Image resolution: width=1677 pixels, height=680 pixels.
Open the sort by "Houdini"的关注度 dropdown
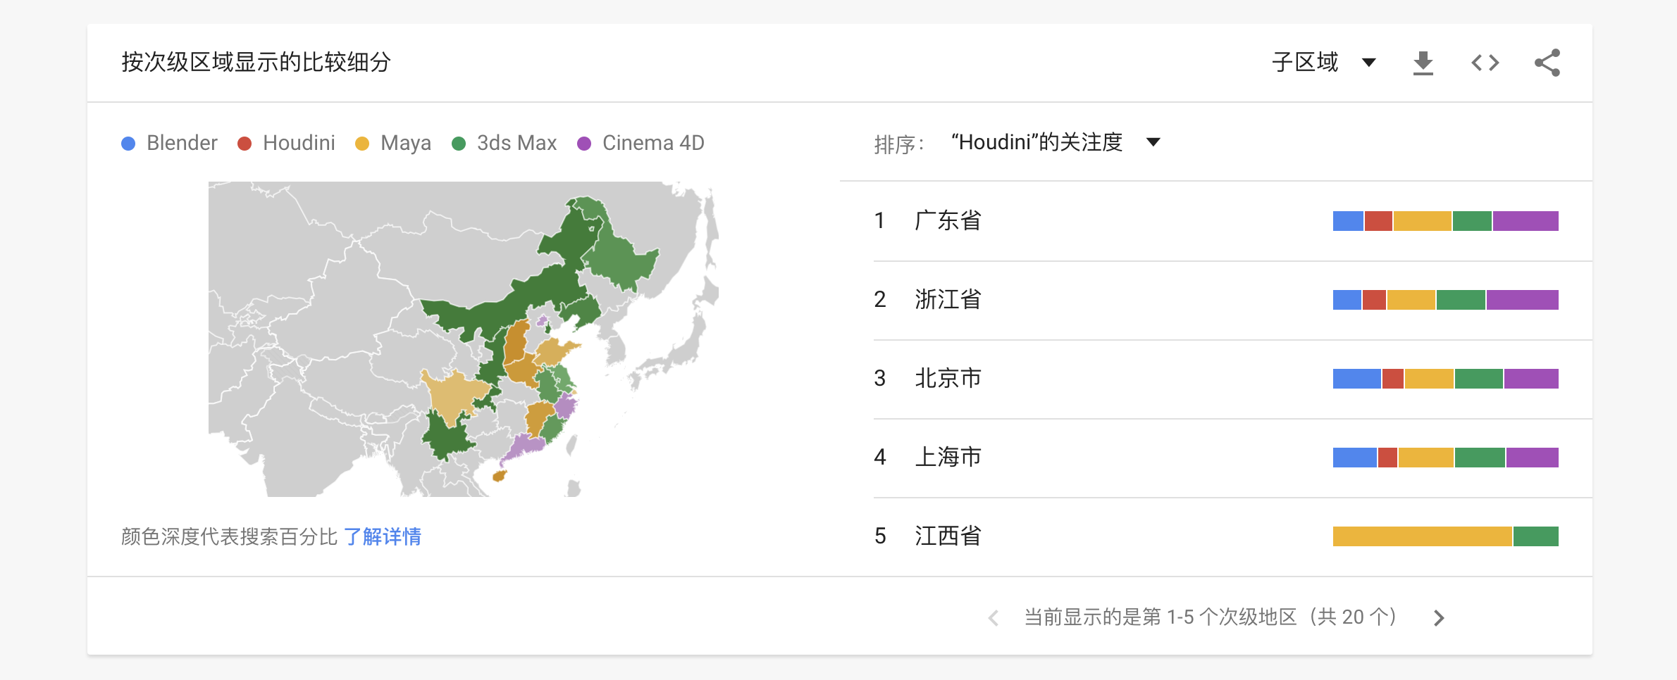pos(1055,142)
